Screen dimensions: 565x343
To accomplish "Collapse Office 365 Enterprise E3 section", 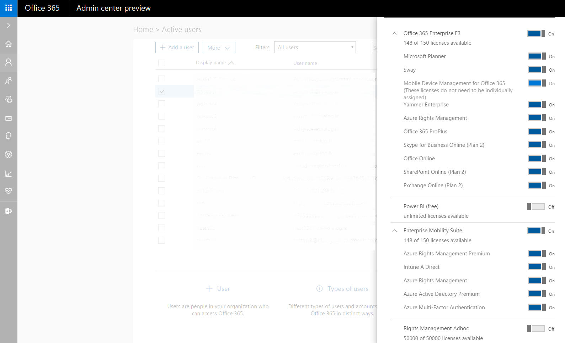I will click(394, 33).
